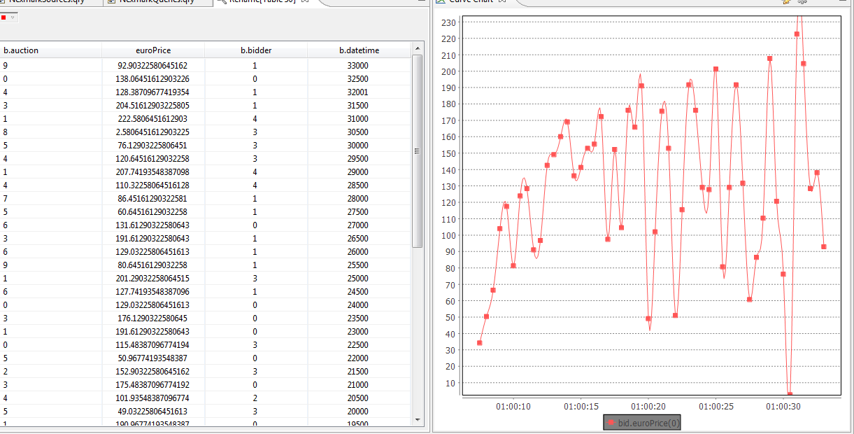Select table row with euroPrice 222.5806451612903
Image resolution: width=854 pixels, height=434 pixels.
point(152,119)
